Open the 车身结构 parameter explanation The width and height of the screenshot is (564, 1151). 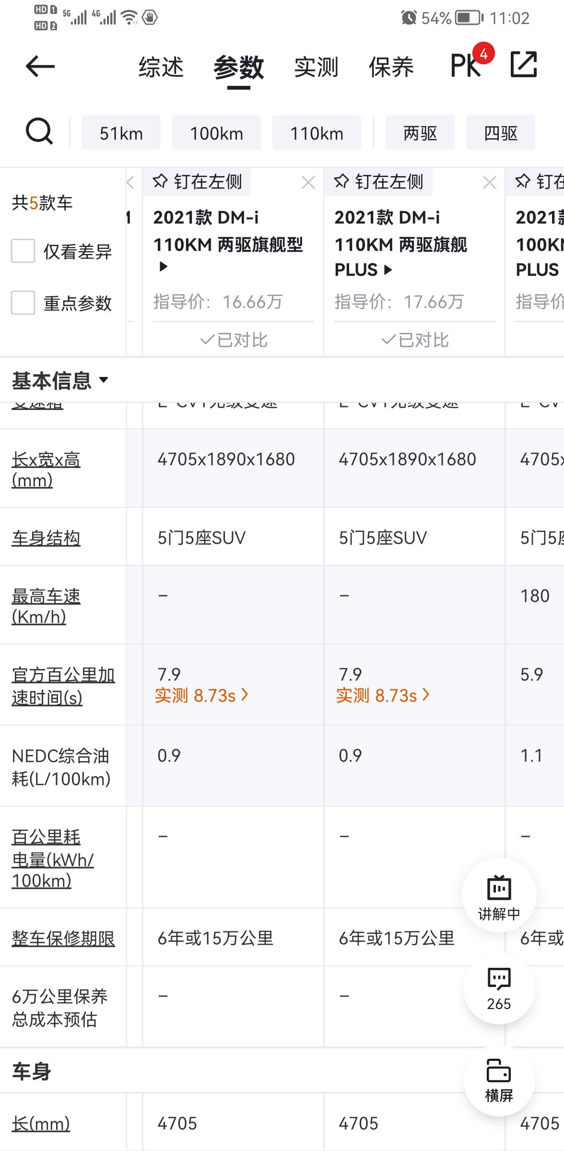(x=46, y=538)
